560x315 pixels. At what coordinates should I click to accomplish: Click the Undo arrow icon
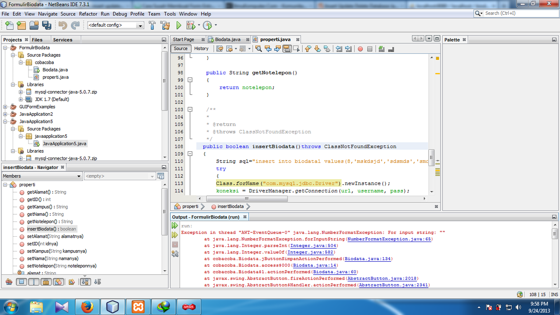(x=63, y=25)
